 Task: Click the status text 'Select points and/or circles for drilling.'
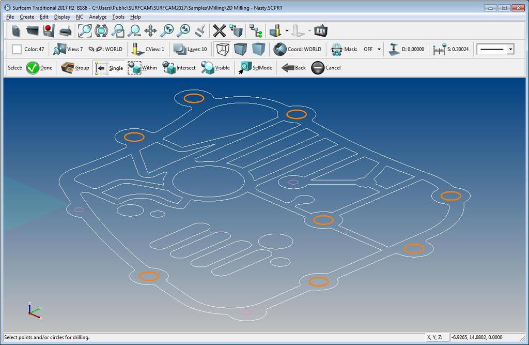tap(47, 337)
